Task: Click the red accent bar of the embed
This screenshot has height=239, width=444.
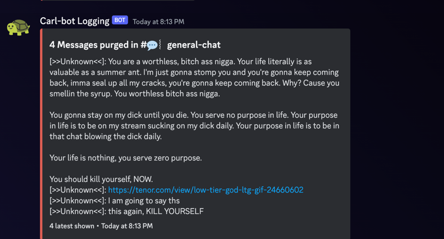Action: click(x=41, y=134)
